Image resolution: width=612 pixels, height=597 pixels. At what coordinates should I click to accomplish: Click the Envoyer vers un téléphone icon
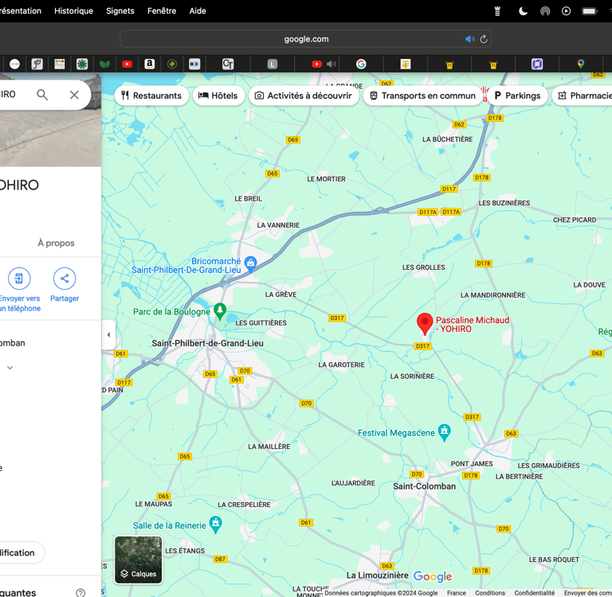pyautogui.click(x=19, y=279)
